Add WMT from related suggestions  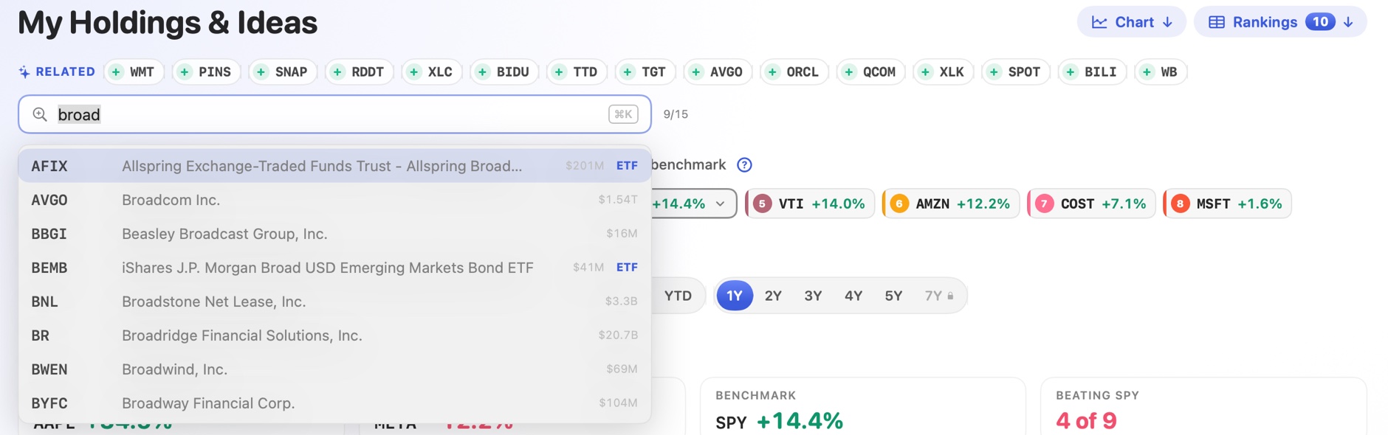tap(134, 72)
